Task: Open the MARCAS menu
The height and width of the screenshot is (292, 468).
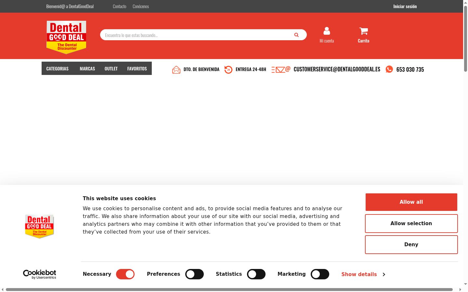Action: (87, 68)
